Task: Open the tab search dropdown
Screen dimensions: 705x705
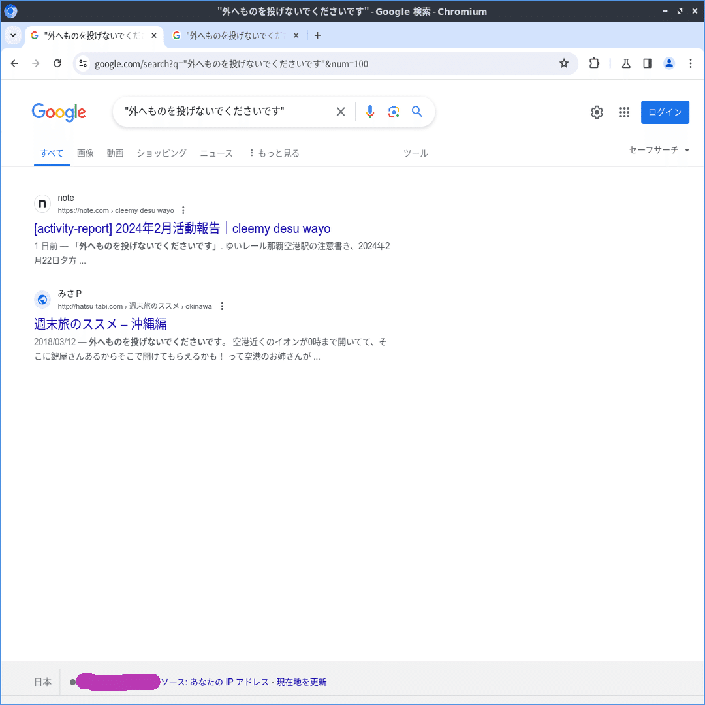Action: (x=13, y=35)
